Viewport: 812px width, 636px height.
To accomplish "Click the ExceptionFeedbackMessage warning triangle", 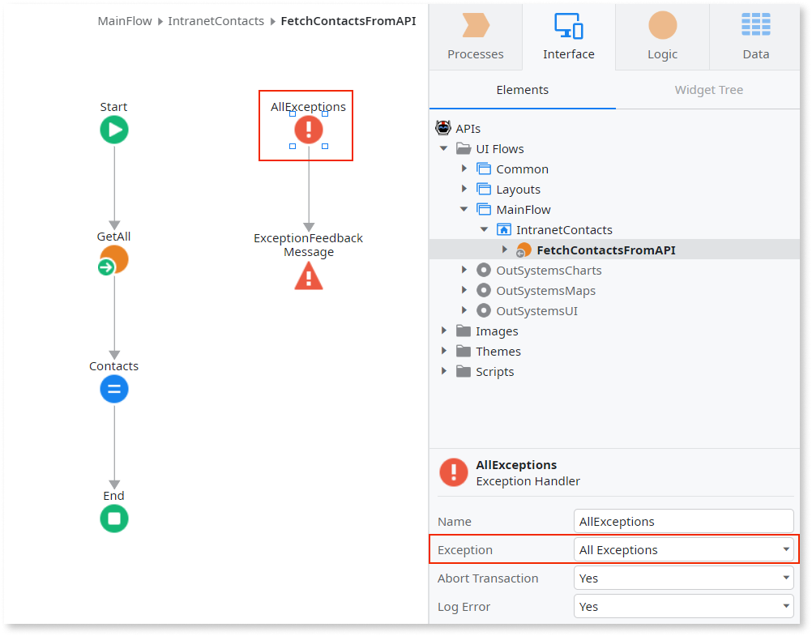I will (x=308, y=277).
